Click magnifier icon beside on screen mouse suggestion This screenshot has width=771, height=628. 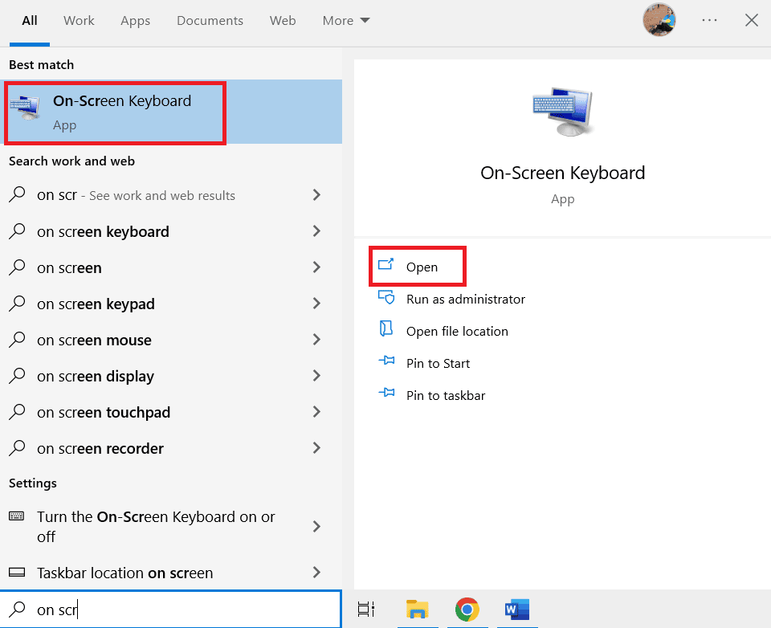point(17,340)
